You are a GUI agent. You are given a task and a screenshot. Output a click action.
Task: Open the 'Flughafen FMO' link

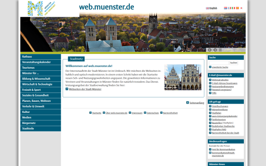tap(219, 130)
